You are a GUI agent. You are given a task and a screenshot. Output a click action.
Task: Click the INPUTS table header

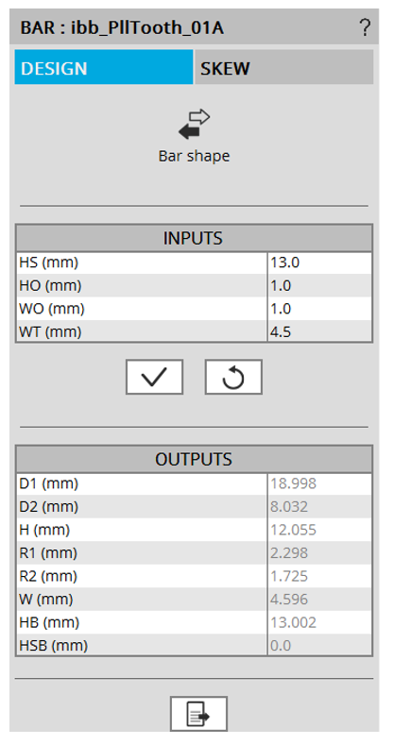coord(194,238)
